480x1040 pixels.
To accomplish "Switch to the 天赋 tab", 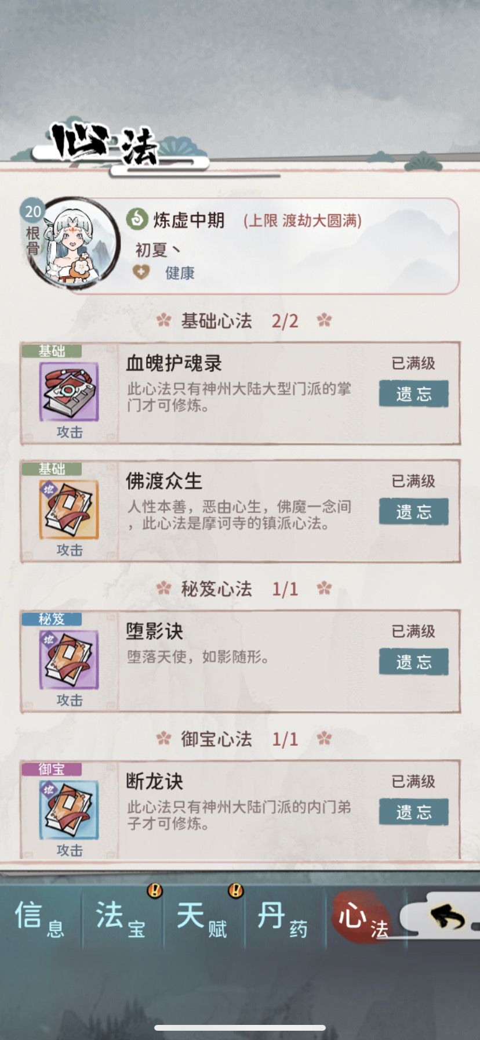I will pos(202,918).
